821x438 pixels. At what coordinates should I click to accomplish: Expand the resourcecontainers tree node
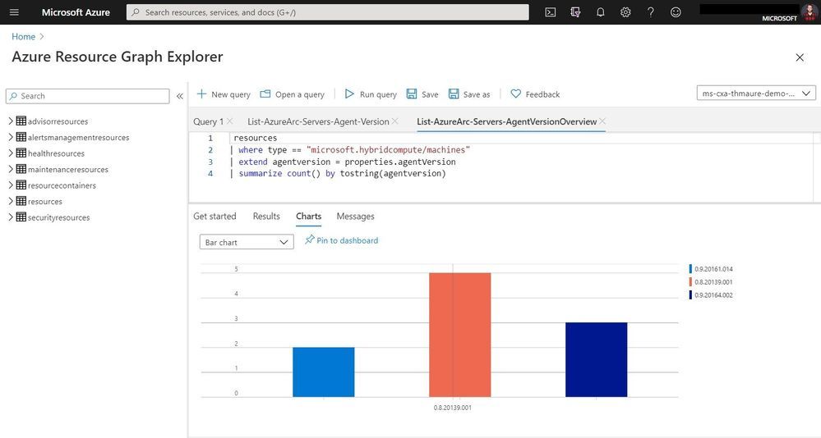(x=11, y=185)
